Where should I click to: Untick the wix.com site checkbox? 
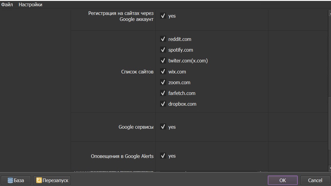163,72
